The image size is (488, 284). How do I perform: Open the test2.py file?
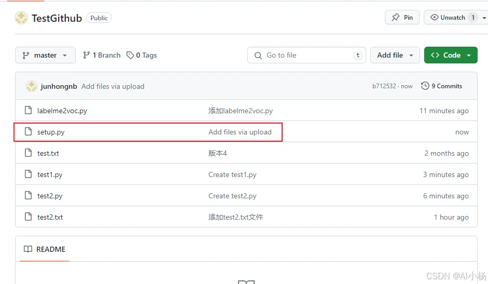coord(50,196)
